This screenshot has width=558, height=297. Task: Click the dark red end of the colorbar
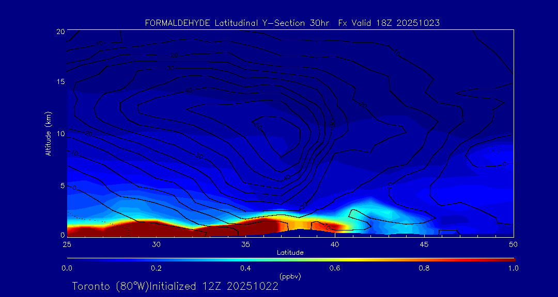507,260
